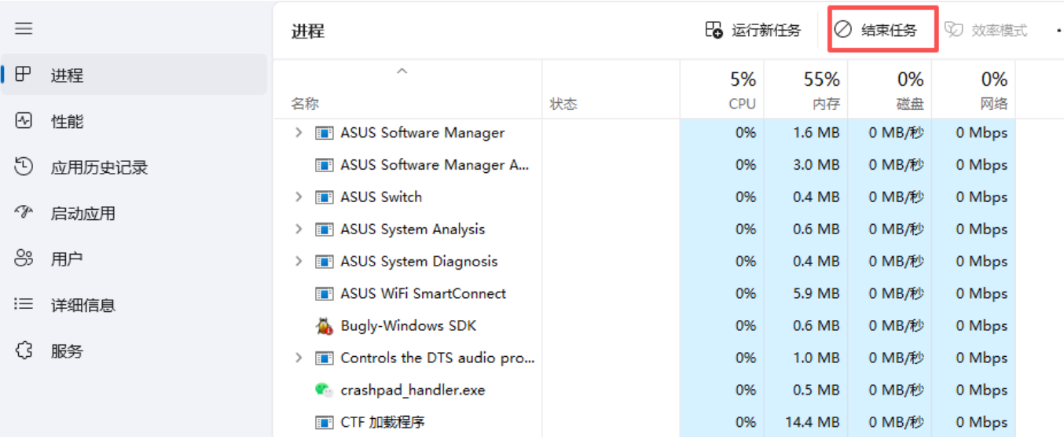Select the ASUS WiFi SmartConnect process name
Viewport: 1064px width, 437px height.
tap(424, 294)
